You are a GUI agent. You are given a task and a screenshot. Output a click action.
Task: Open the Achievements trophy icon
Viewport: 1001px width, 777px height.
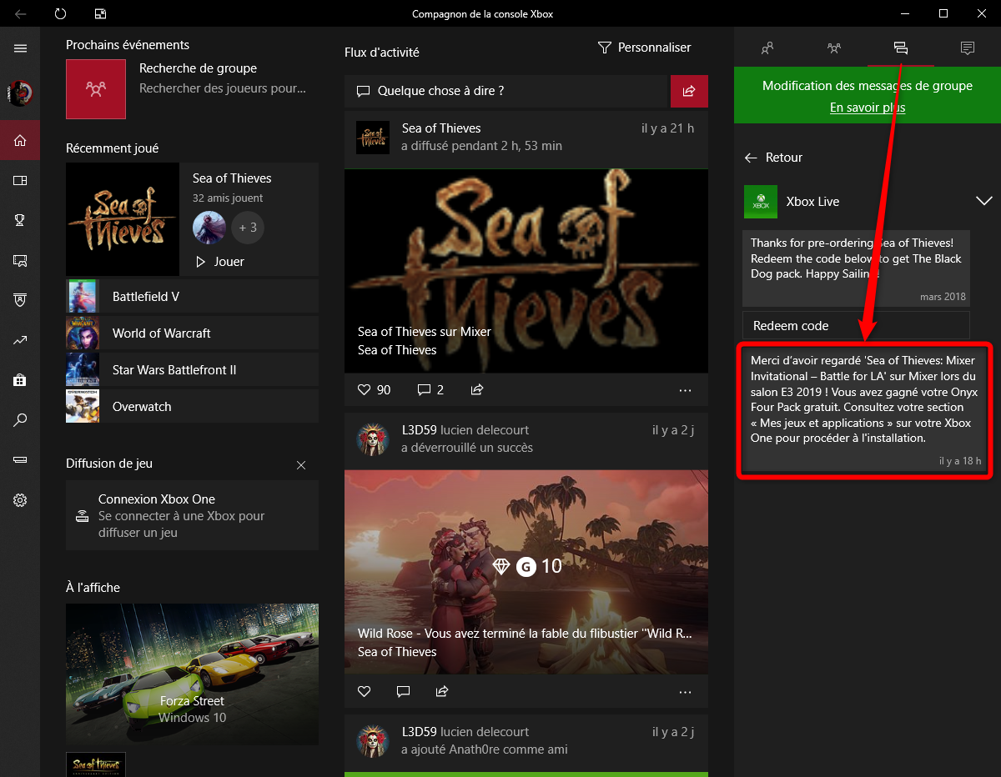point(20,220)
